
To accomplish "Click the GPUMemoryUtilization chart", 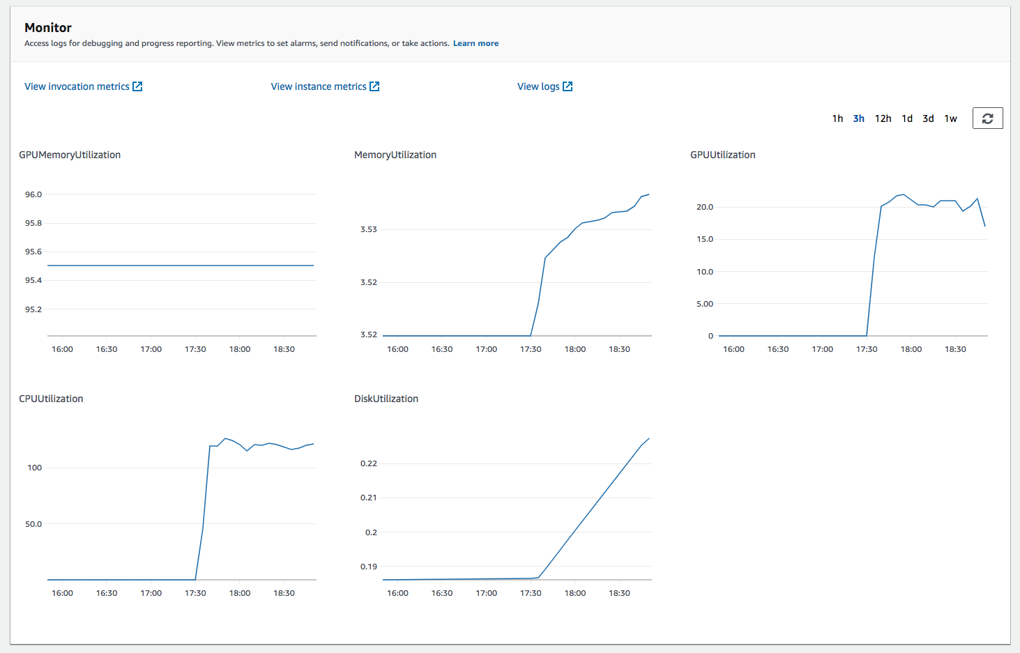I will point(180,265).
